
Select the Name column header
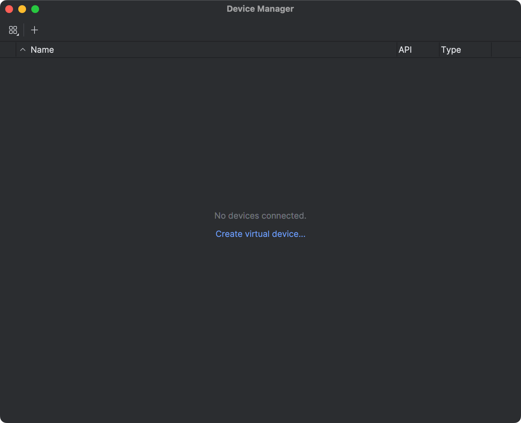tap(42, 50)
